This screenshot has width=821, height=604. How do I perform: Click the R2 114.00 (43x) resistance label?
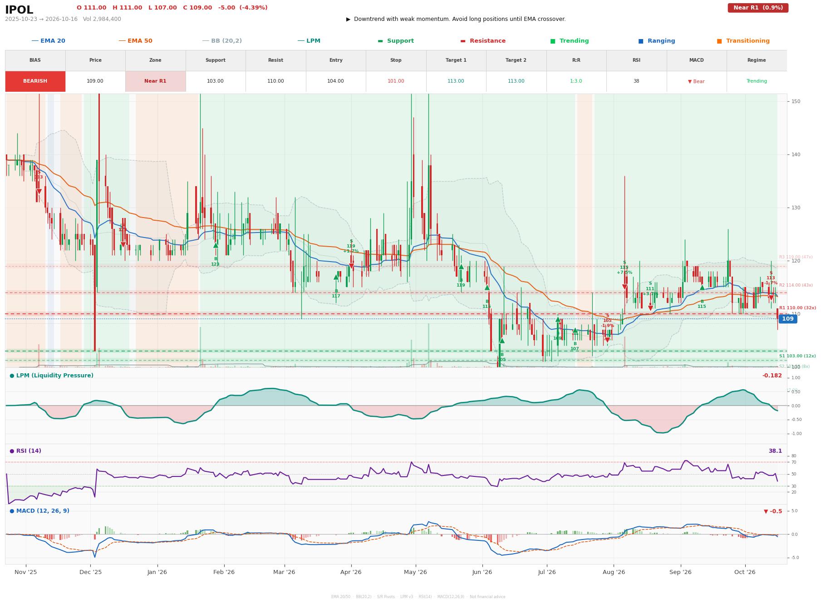(796, 285)
